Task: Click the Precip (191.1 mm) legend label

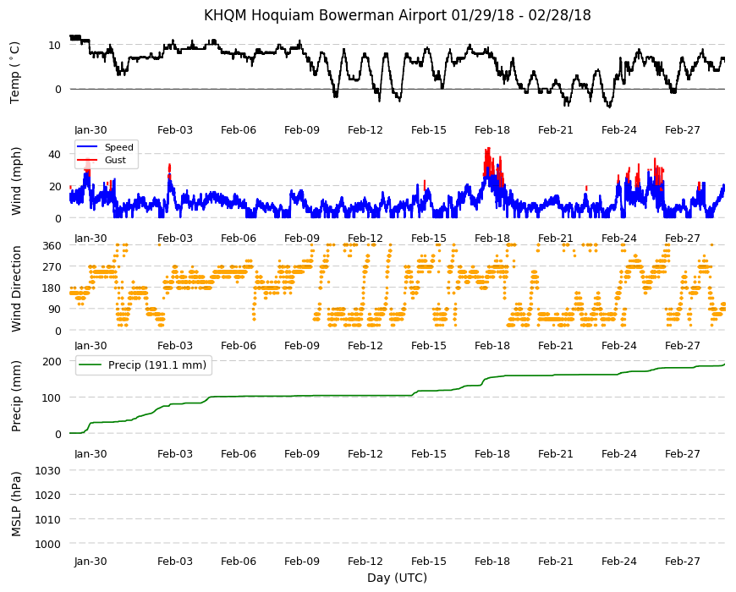Action: pos(157,365)
